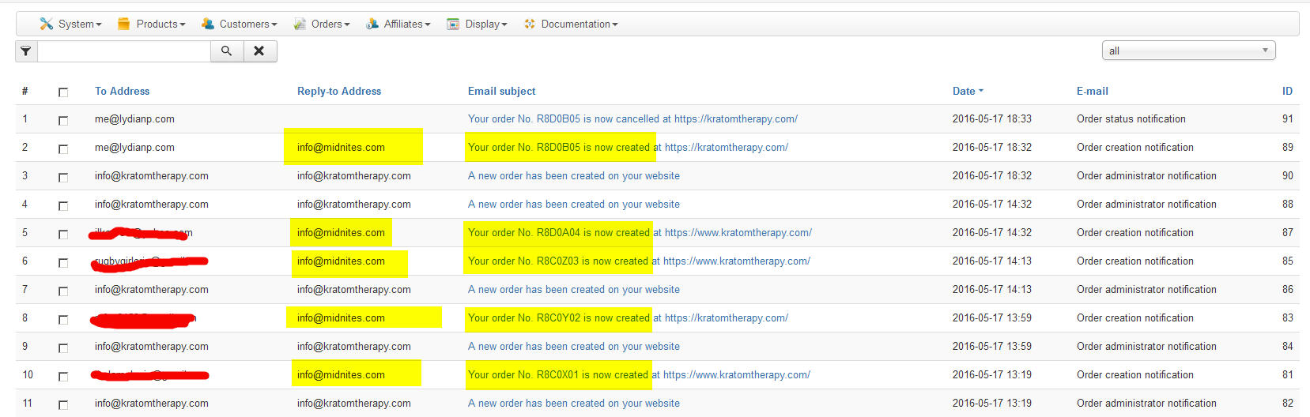Viewport: 1310px width, 417px height.
Task: Sort by Date column header
Action: point(968,91)
